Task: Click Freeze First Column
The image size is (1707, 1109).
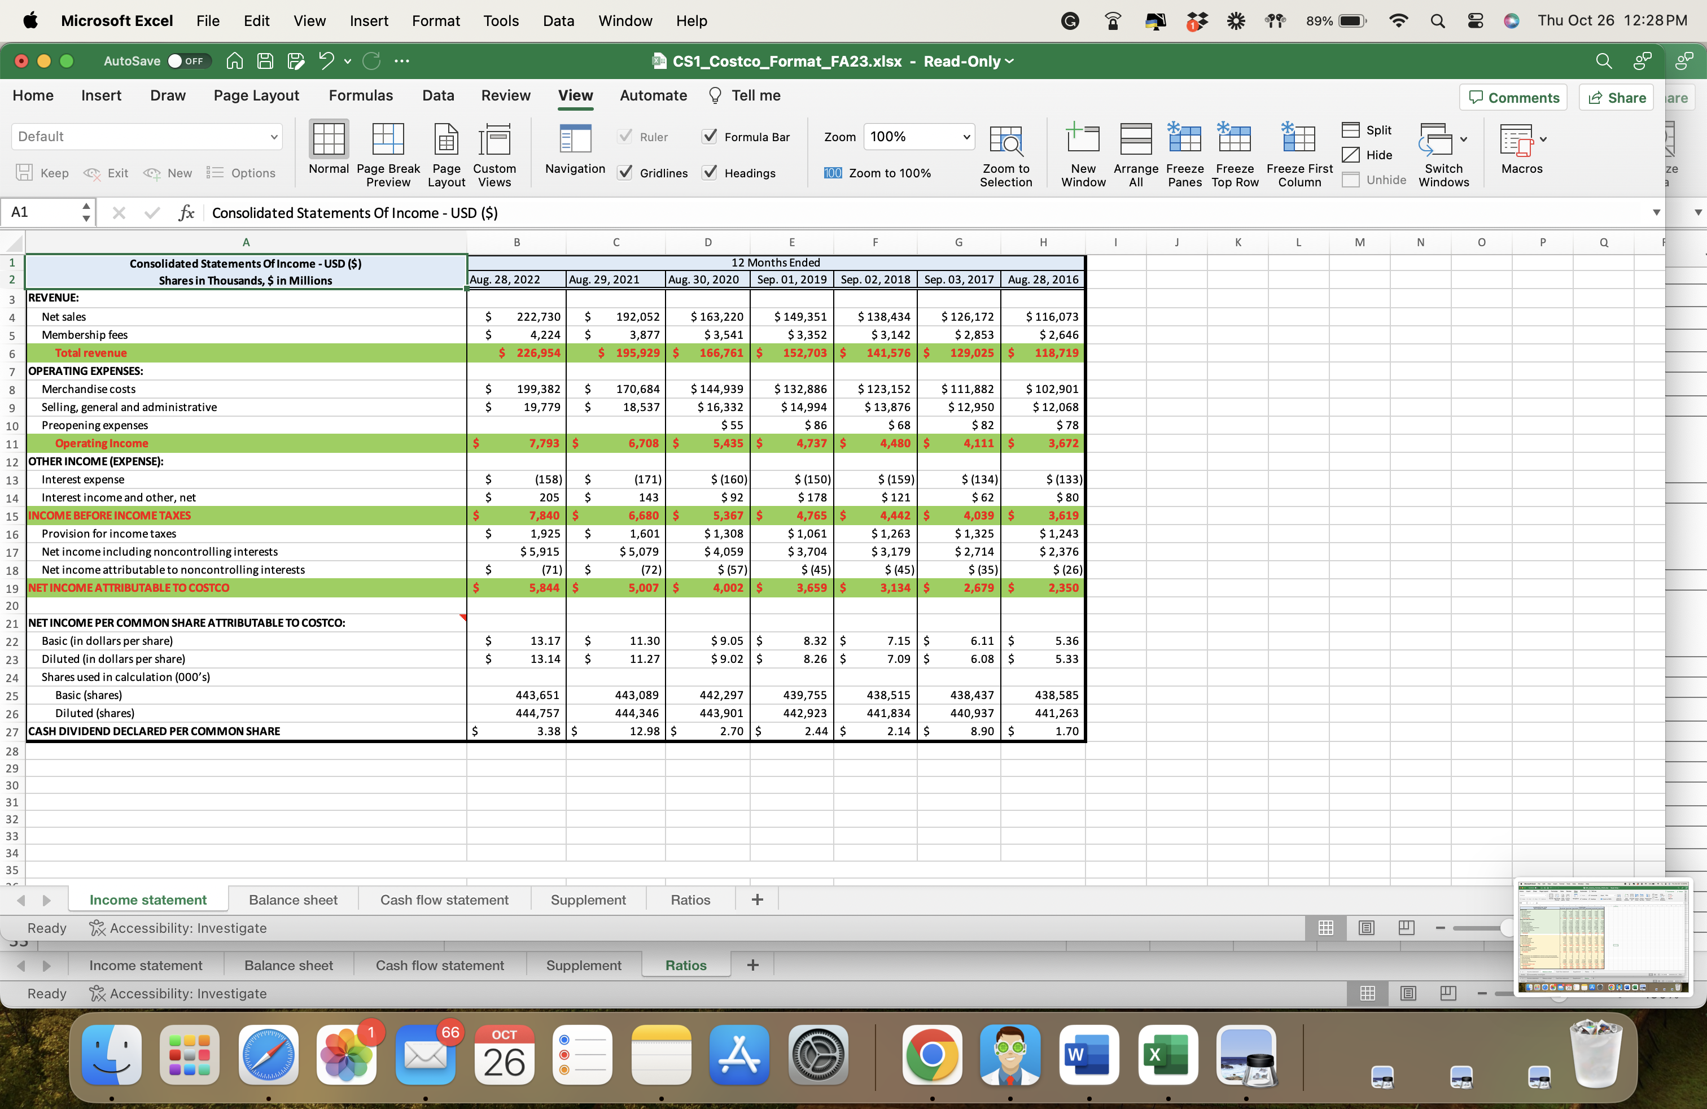Action: pyautogui.click(x=1299, y=154)
